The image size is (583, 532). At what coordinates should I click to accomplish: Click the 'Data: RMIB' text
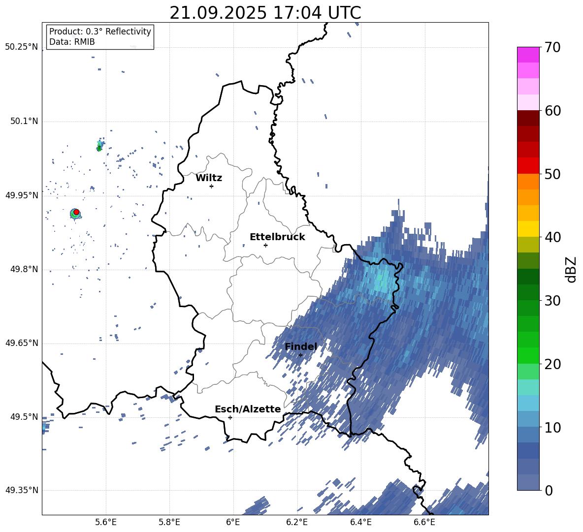tap(72, 42)
